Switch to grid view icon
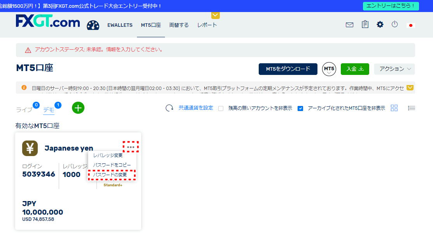The image size is (433, 243). tap(394, 108)
